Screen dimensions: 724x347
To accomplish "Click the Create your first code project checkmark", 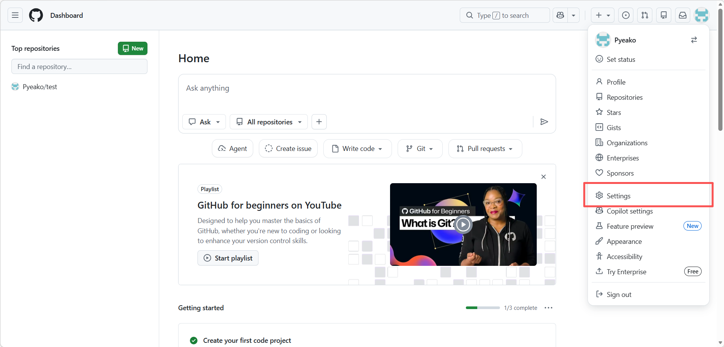I will click(194, 341).
